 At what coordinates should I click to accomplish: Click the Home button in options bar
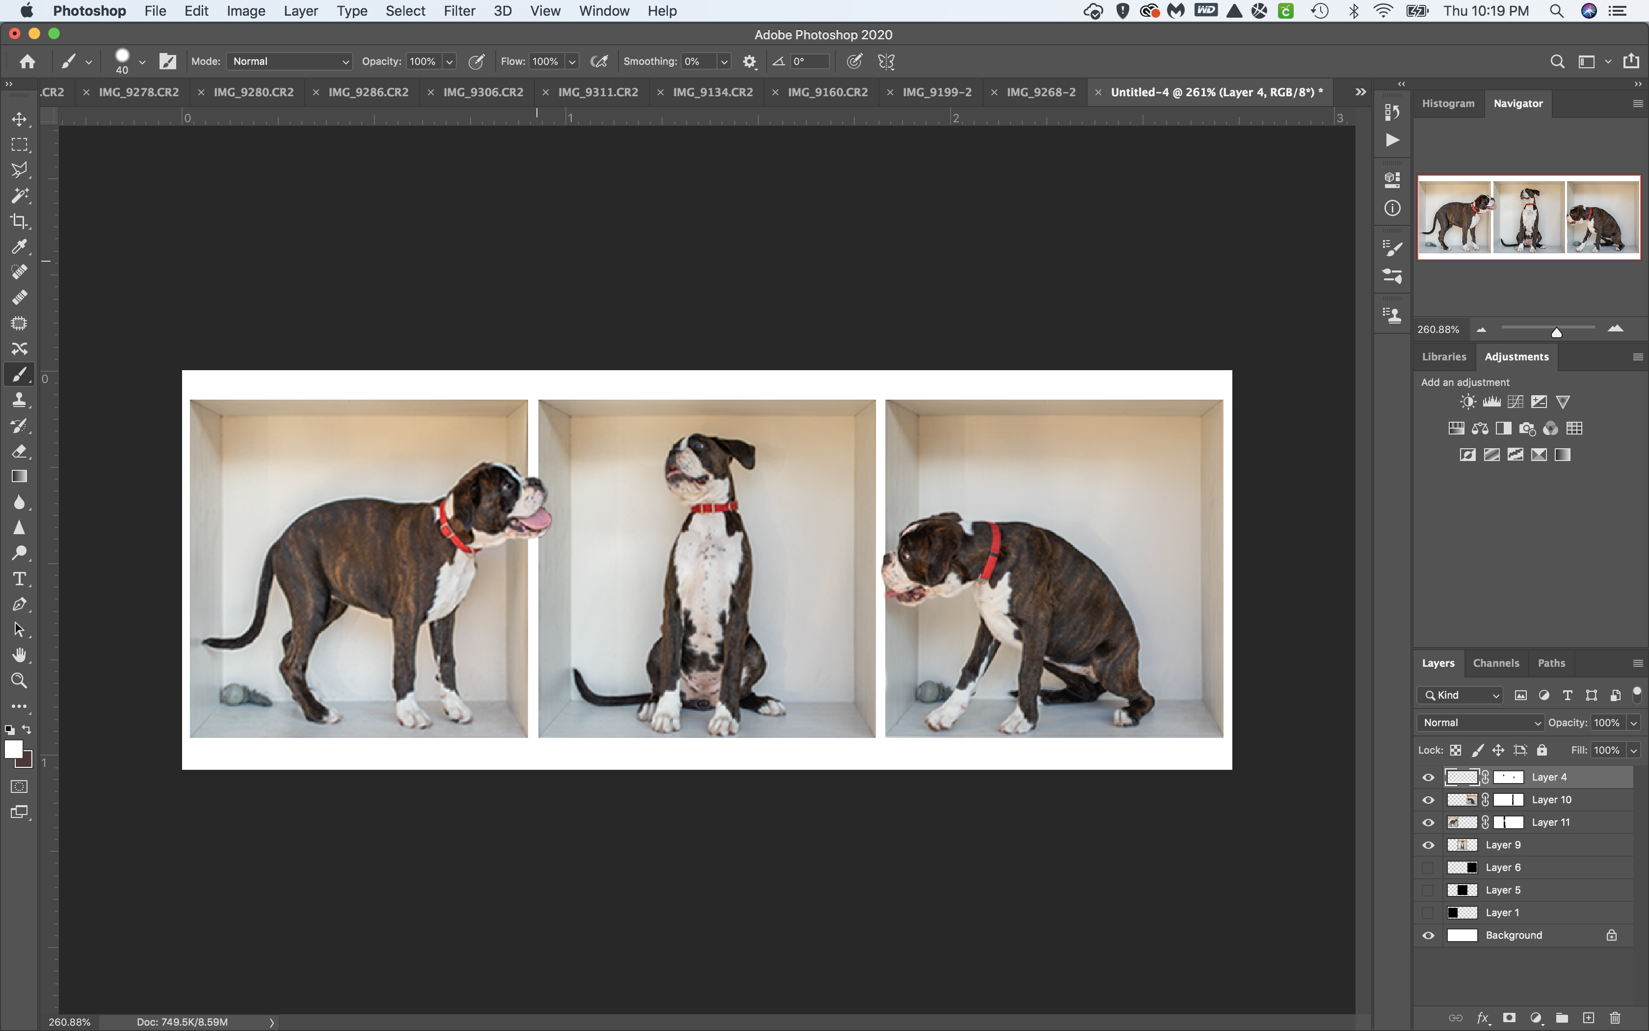(x=27, y=61)
